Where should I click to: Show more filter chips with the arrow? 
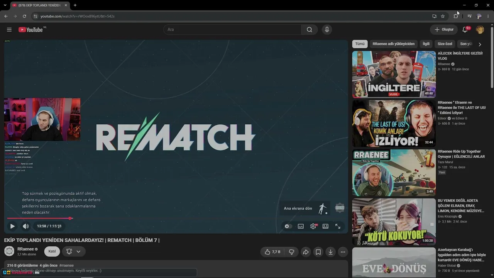(480, 44)
